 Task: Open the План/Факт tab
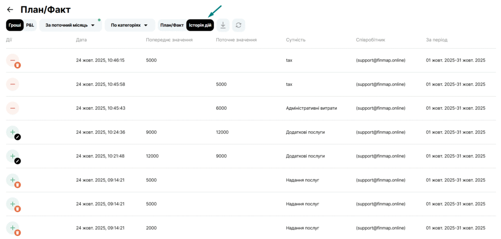pyautogui.click(x=172, y=25)
